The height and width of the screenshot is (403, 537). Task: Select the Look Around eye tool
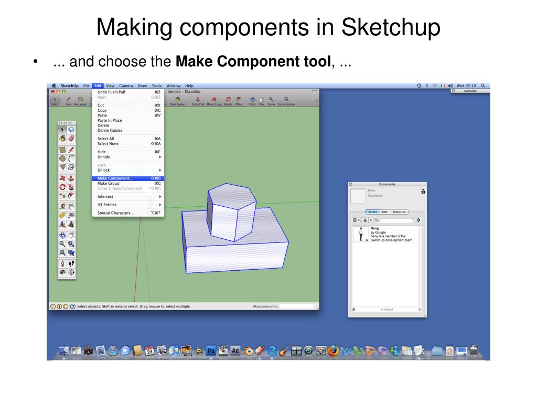62,272
